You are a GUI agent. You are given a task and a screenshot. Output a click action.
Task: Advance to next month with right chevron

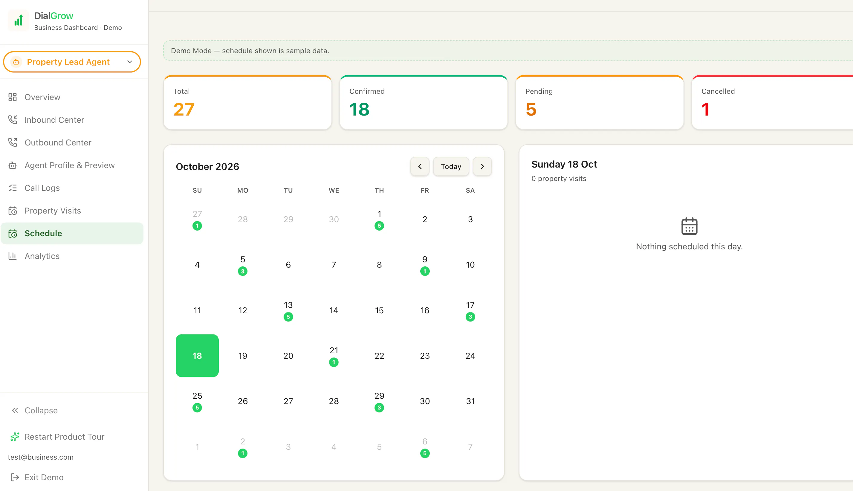482,166
